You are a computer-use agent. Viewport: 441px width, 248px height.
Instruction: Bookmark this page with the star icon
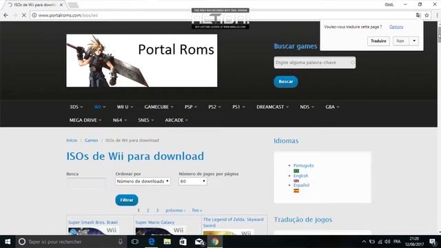[427, 15]
